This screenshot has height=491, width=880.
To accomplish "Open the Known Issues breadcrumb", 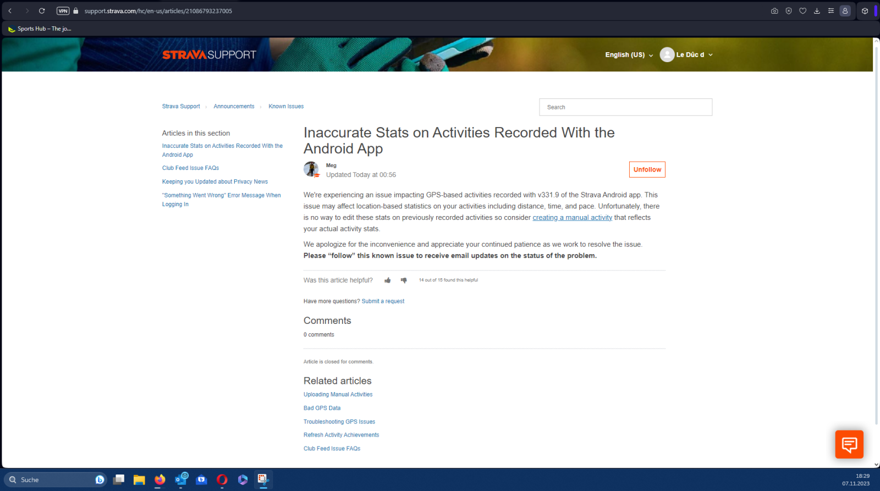I will tap(286, 107).
